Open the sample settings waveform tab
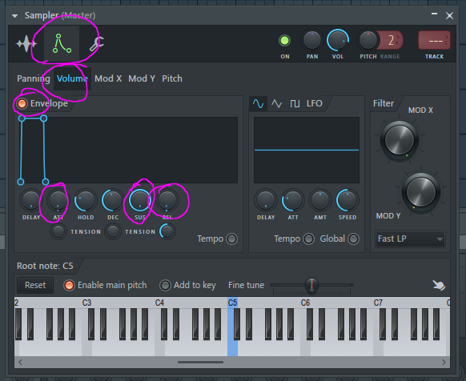 26,44
